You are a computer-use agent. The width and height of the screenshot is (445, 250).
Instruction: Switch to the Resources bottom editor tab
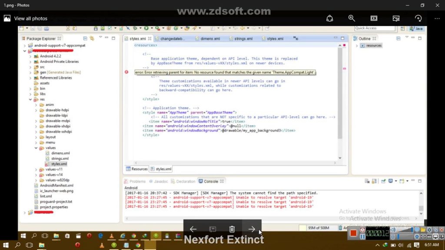137,169
